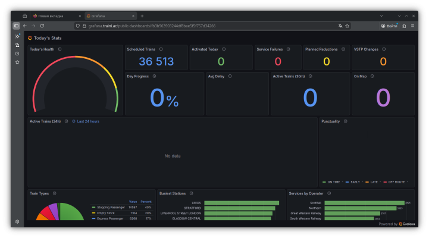429x238 pixels.
Task: Click the Powered by Grafana link
Action: [x=397, y=224]
